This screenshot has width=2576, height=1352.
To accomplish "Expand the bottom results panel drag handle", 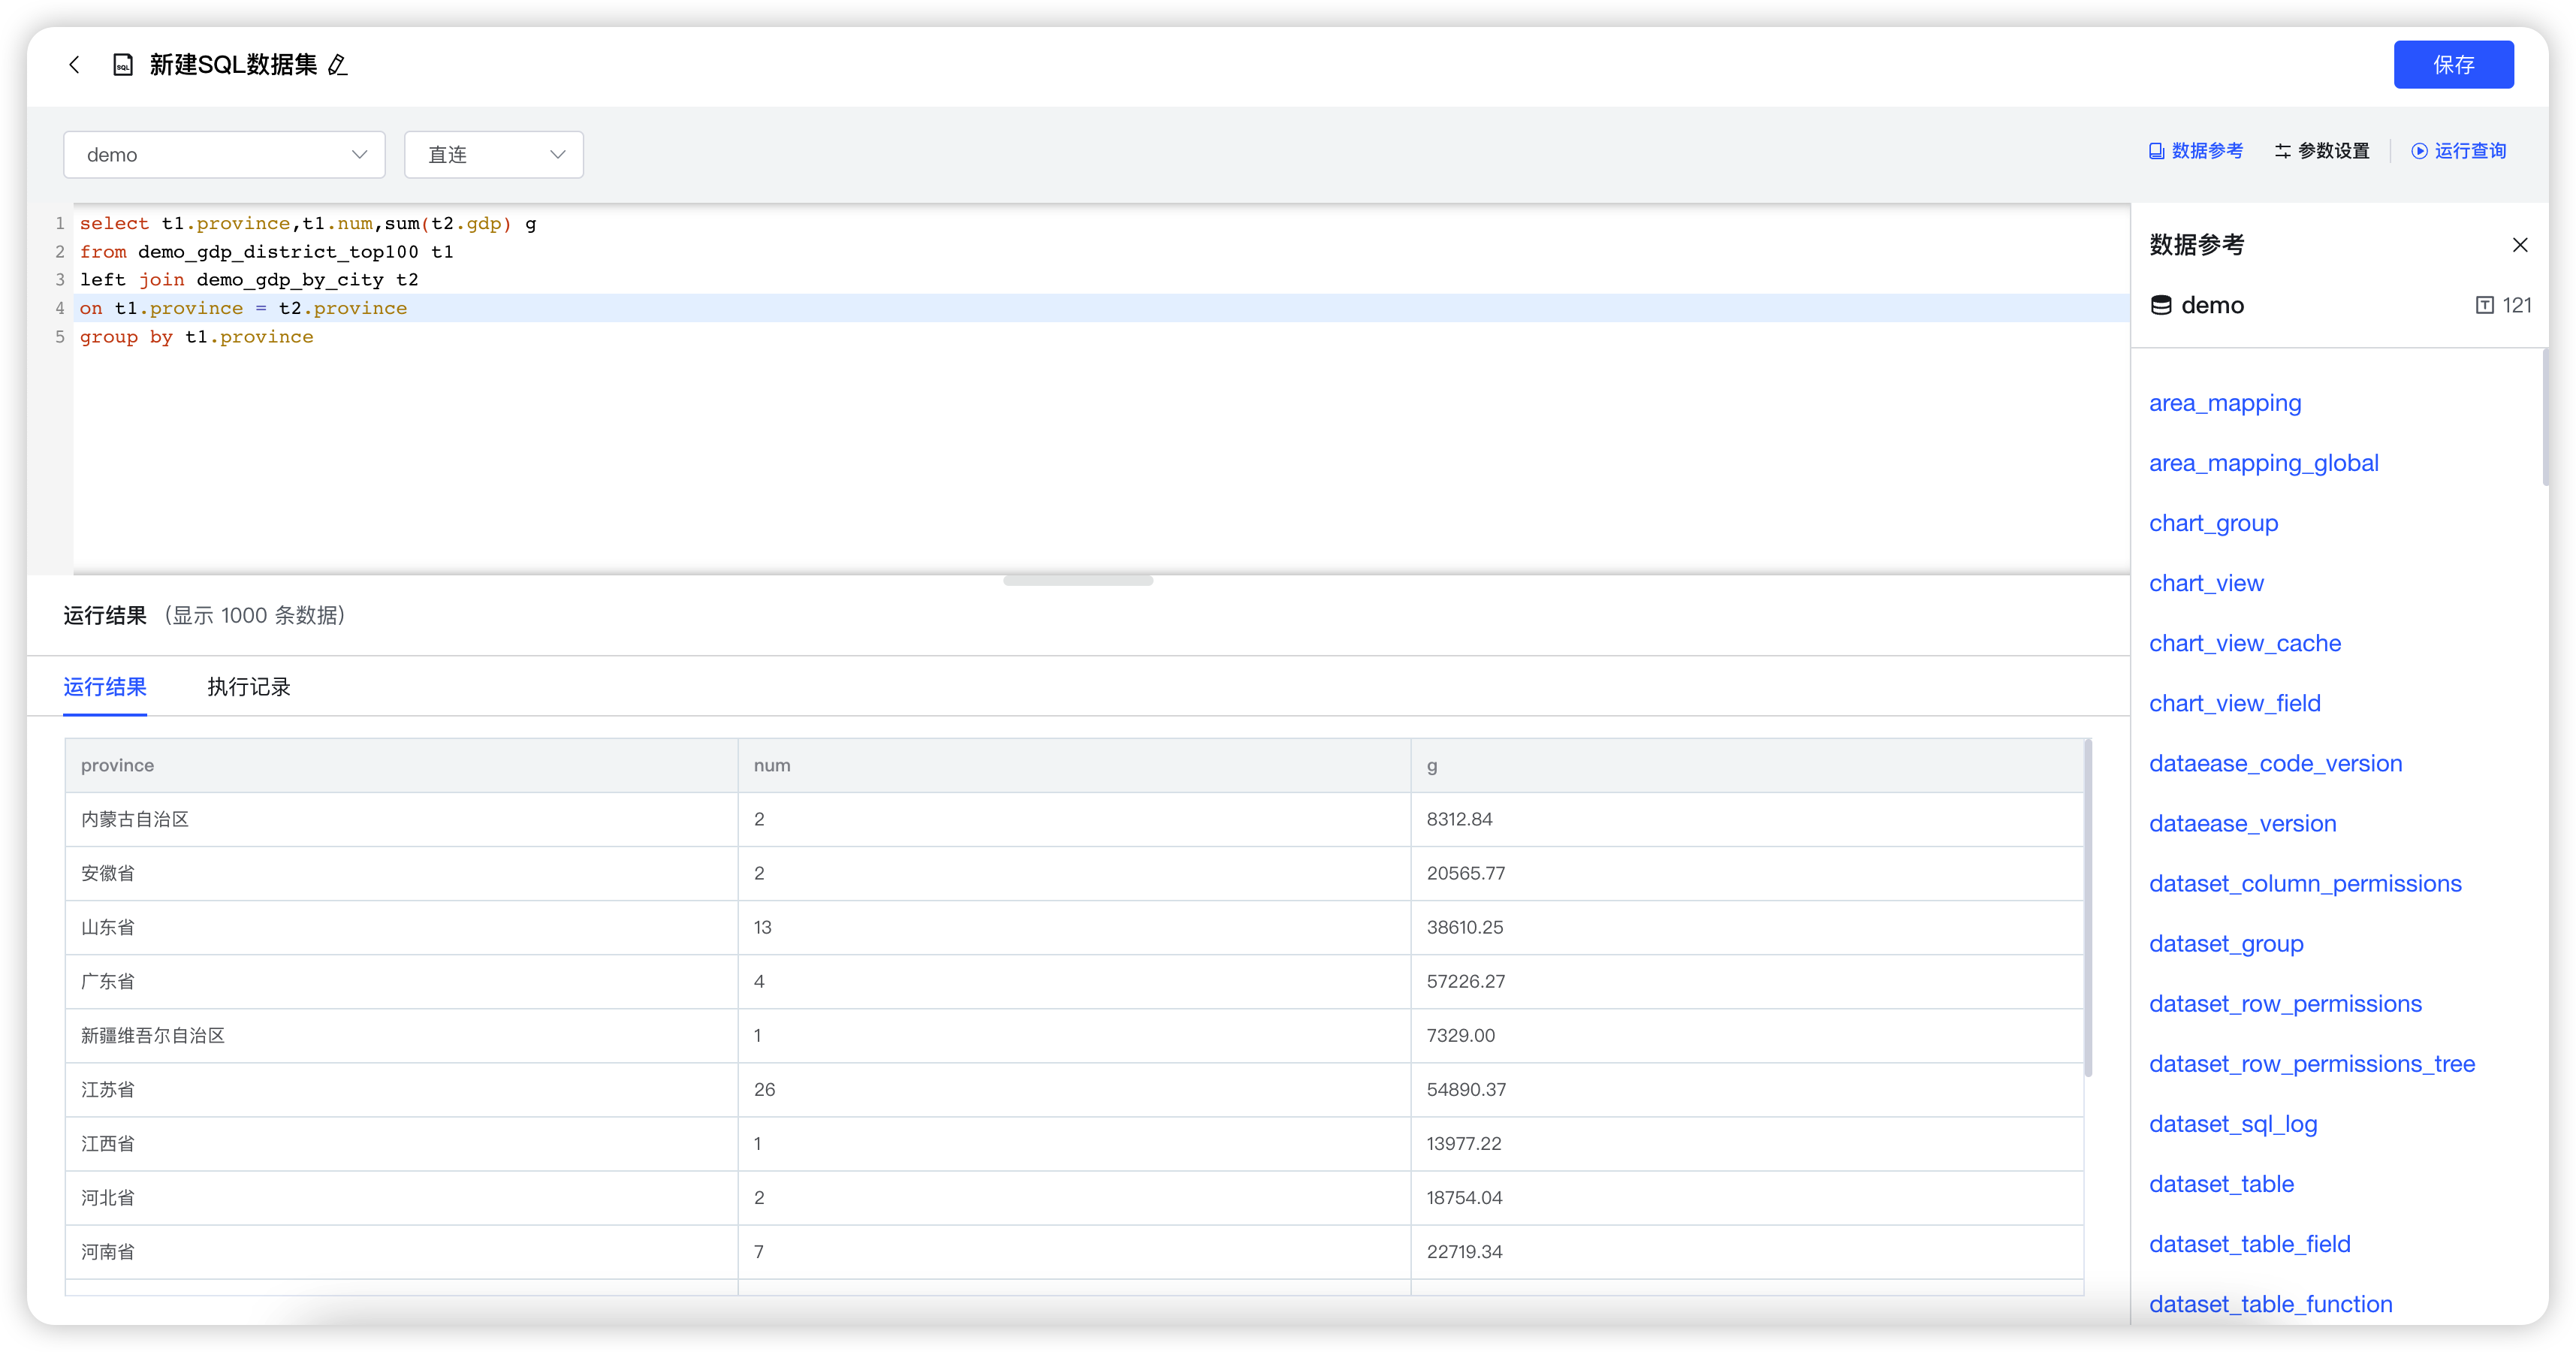I will point(1077,580).
